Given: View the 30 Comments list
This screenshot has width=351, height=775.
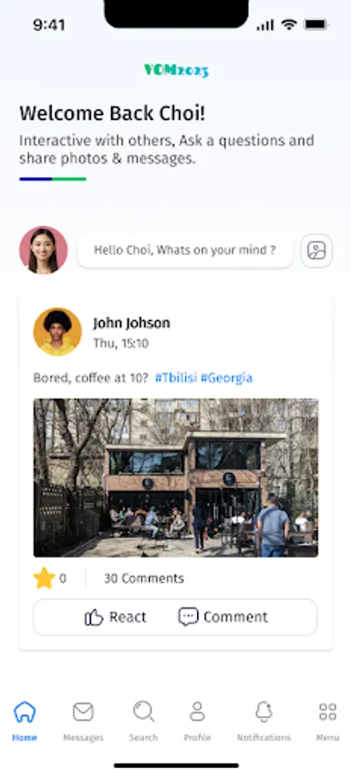Looking at the screenshot, I should tap(144, 579).
